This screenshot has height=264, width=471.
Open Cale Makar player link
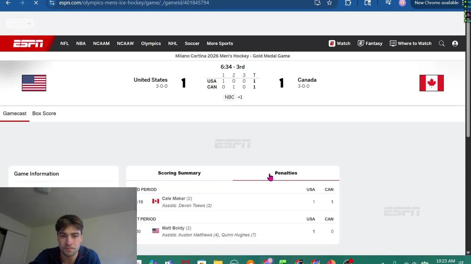point(174,198)
